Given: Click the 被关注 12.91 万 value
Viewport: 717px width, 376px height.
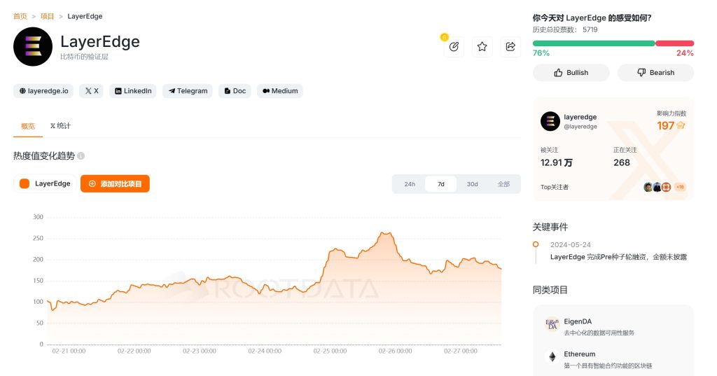Looking at the screenshot, I should coord(557,163).
